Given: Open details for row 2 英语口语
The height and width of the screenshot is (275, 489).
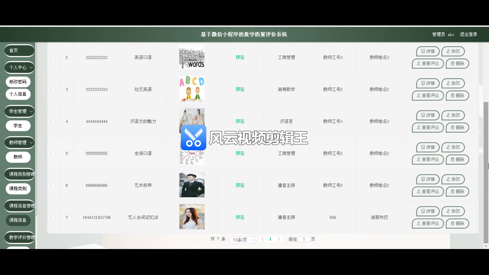Looking at the screenshot, I should 428,51.
